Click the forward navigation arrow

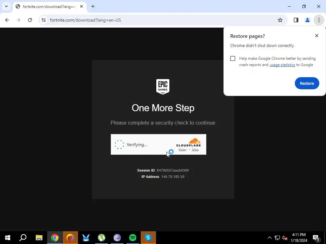coord(18,20)
